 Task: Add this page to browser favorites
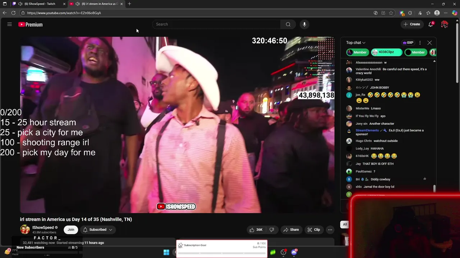point(391,13)
